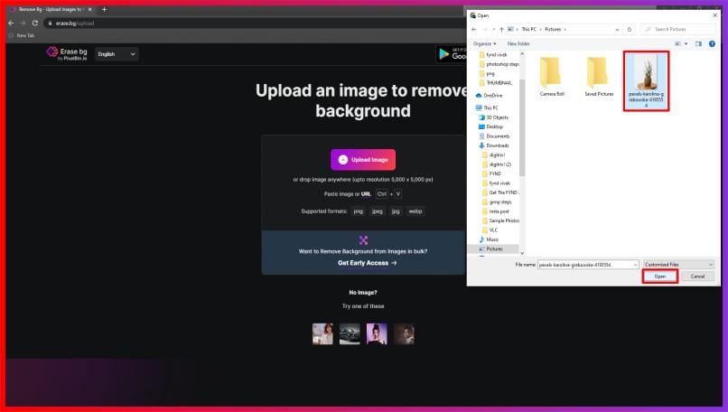Screen dimensions: 728x412
Task: Click This PC in the address breadcrumb
Action: pyautogui.click(x=528, y=29)
